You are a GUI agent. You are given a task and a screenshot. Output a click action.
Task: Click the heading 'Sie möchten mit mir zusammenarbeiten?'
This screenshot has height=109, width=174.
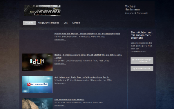click(x=142, y=35)
